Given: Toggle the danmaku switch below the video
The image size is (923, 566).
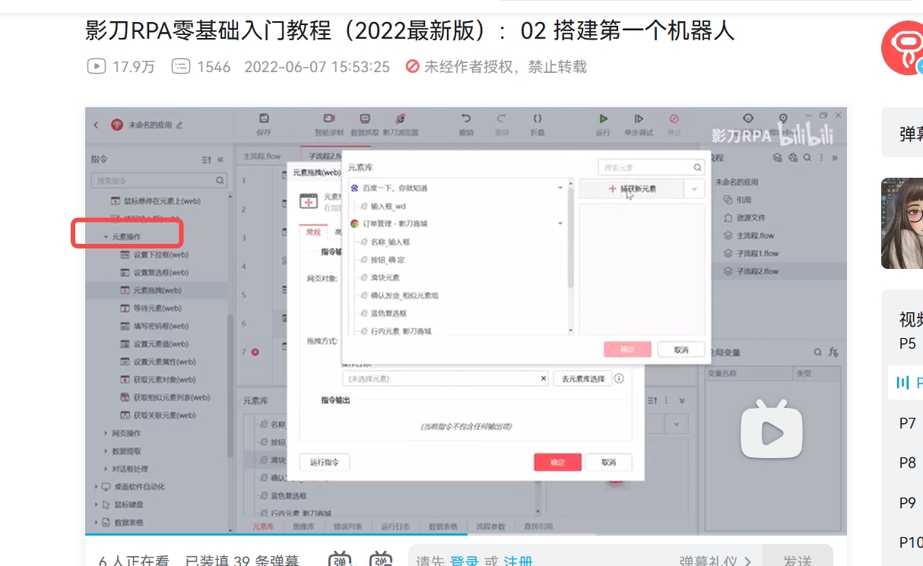Looking at the screenshot, I should tap(340, 561).
